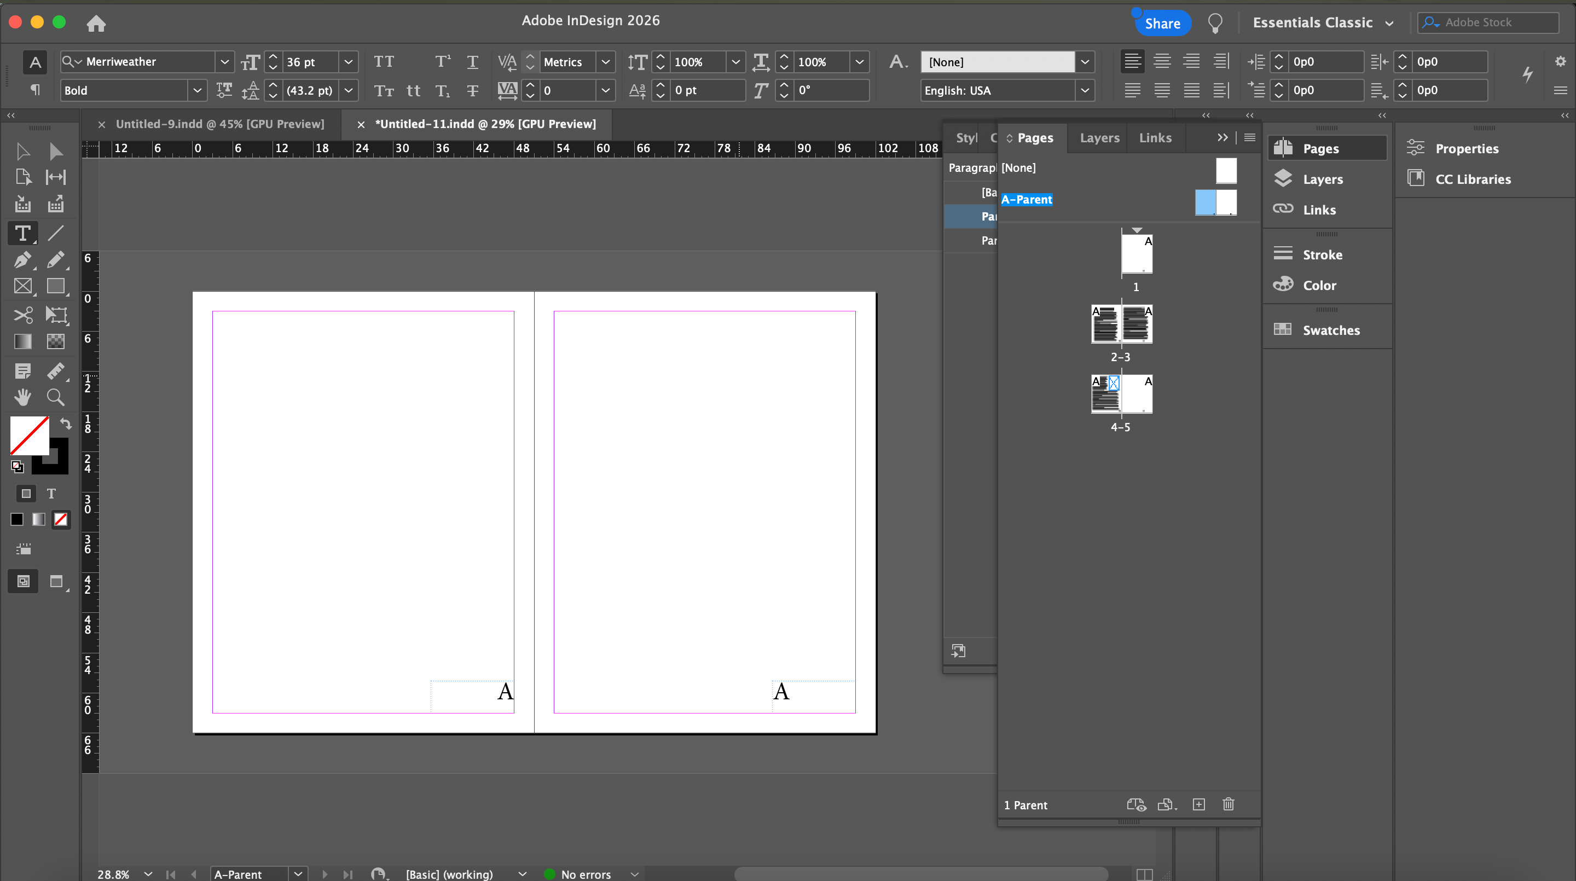This screenshot has width=1576, height=881.
Task: Open the Bold font style dropdown
Action: [197, 90]
